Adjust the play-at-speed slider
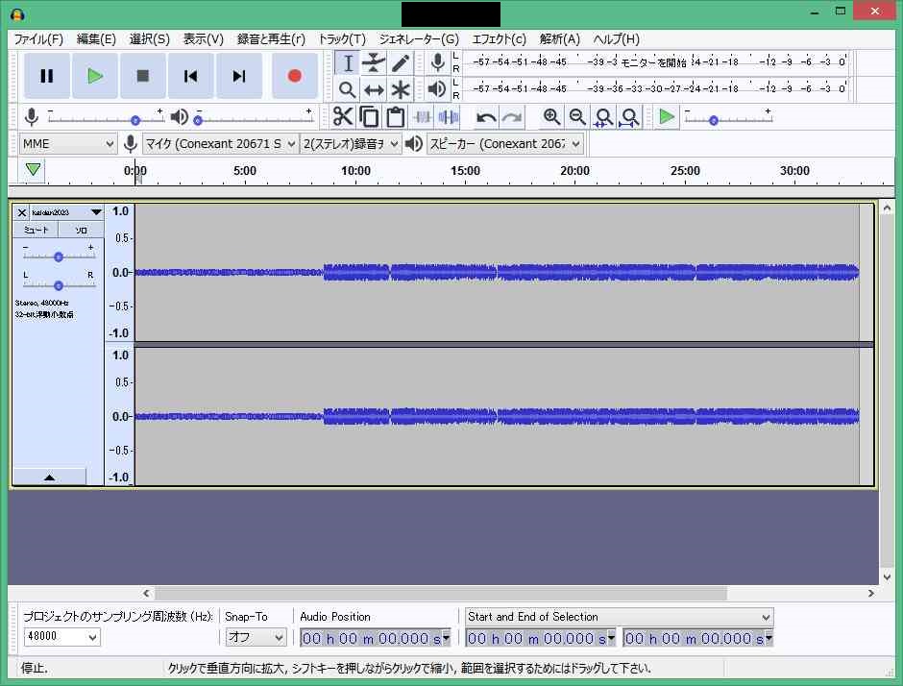The height and width of the screenshot is (686, 903). pos(728,120)
